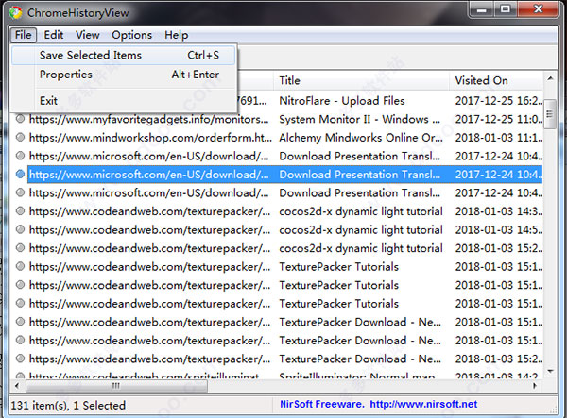The height and width of the screenshot is (418, 567).
Task: Click the row icon beside the myfavoritegadgets.info URL
Action: (x=20, y=119)
